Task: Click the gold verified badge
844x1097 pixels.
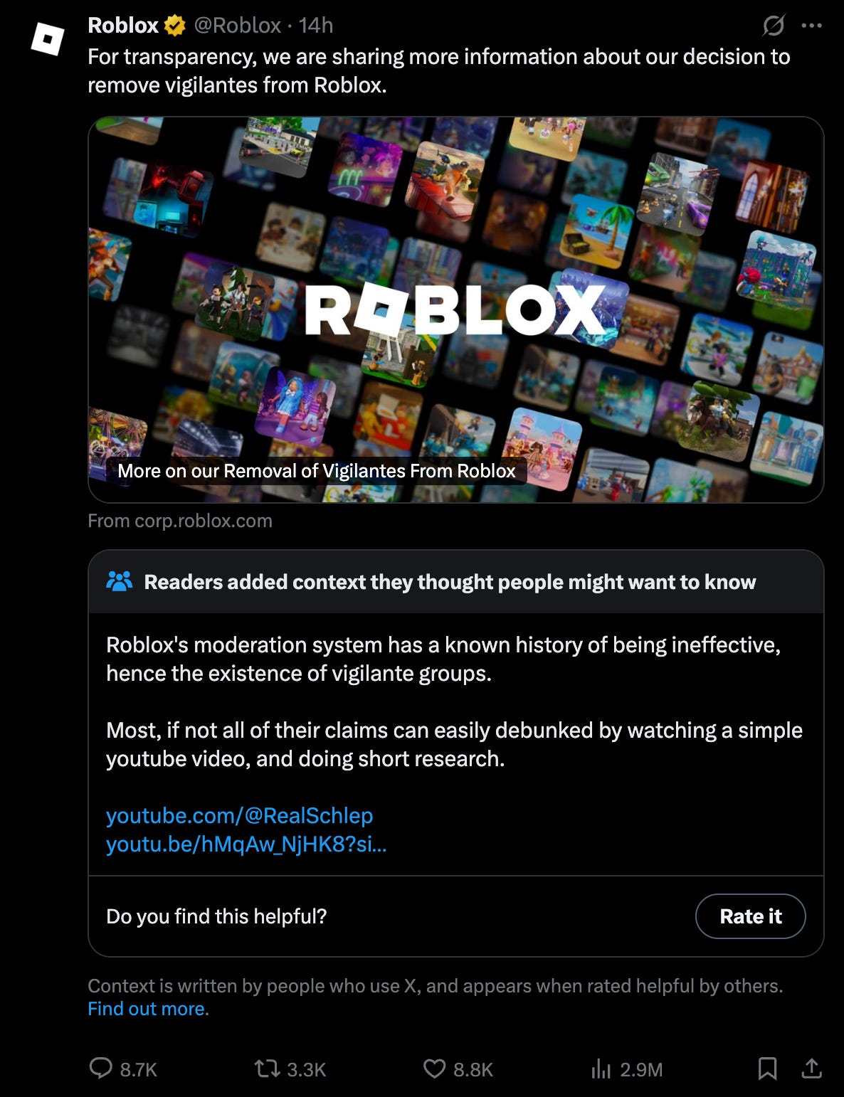Action: [174, 26]
